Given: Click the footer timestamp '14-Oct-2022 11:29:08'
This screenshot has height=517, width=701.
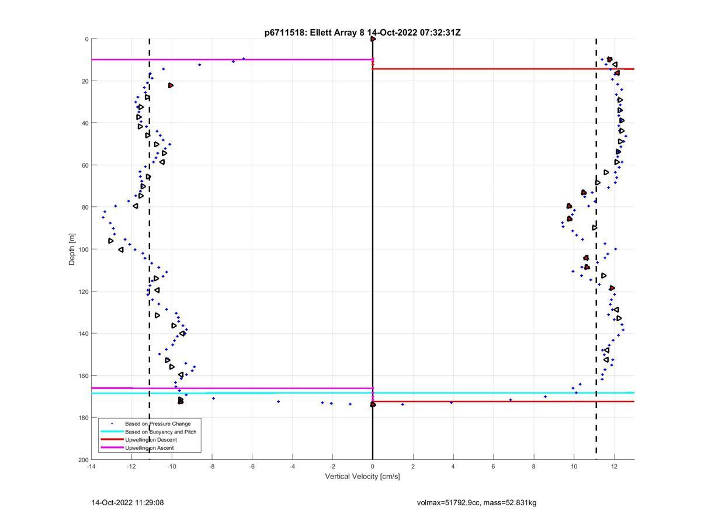Looking at the screenshot, I should tap(127, 502).
